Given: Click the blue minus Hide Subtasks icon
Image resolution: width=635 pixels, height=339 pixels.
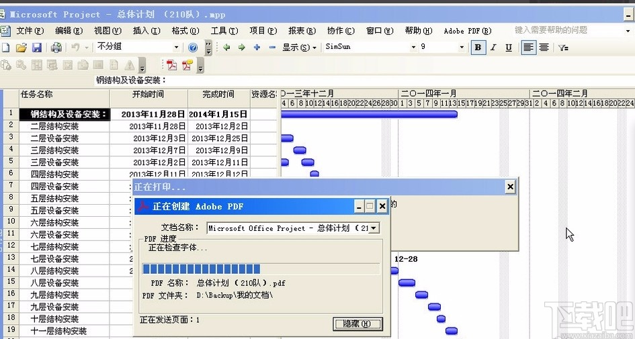Looking at the screenshot, I should click(x=272, y=48).
